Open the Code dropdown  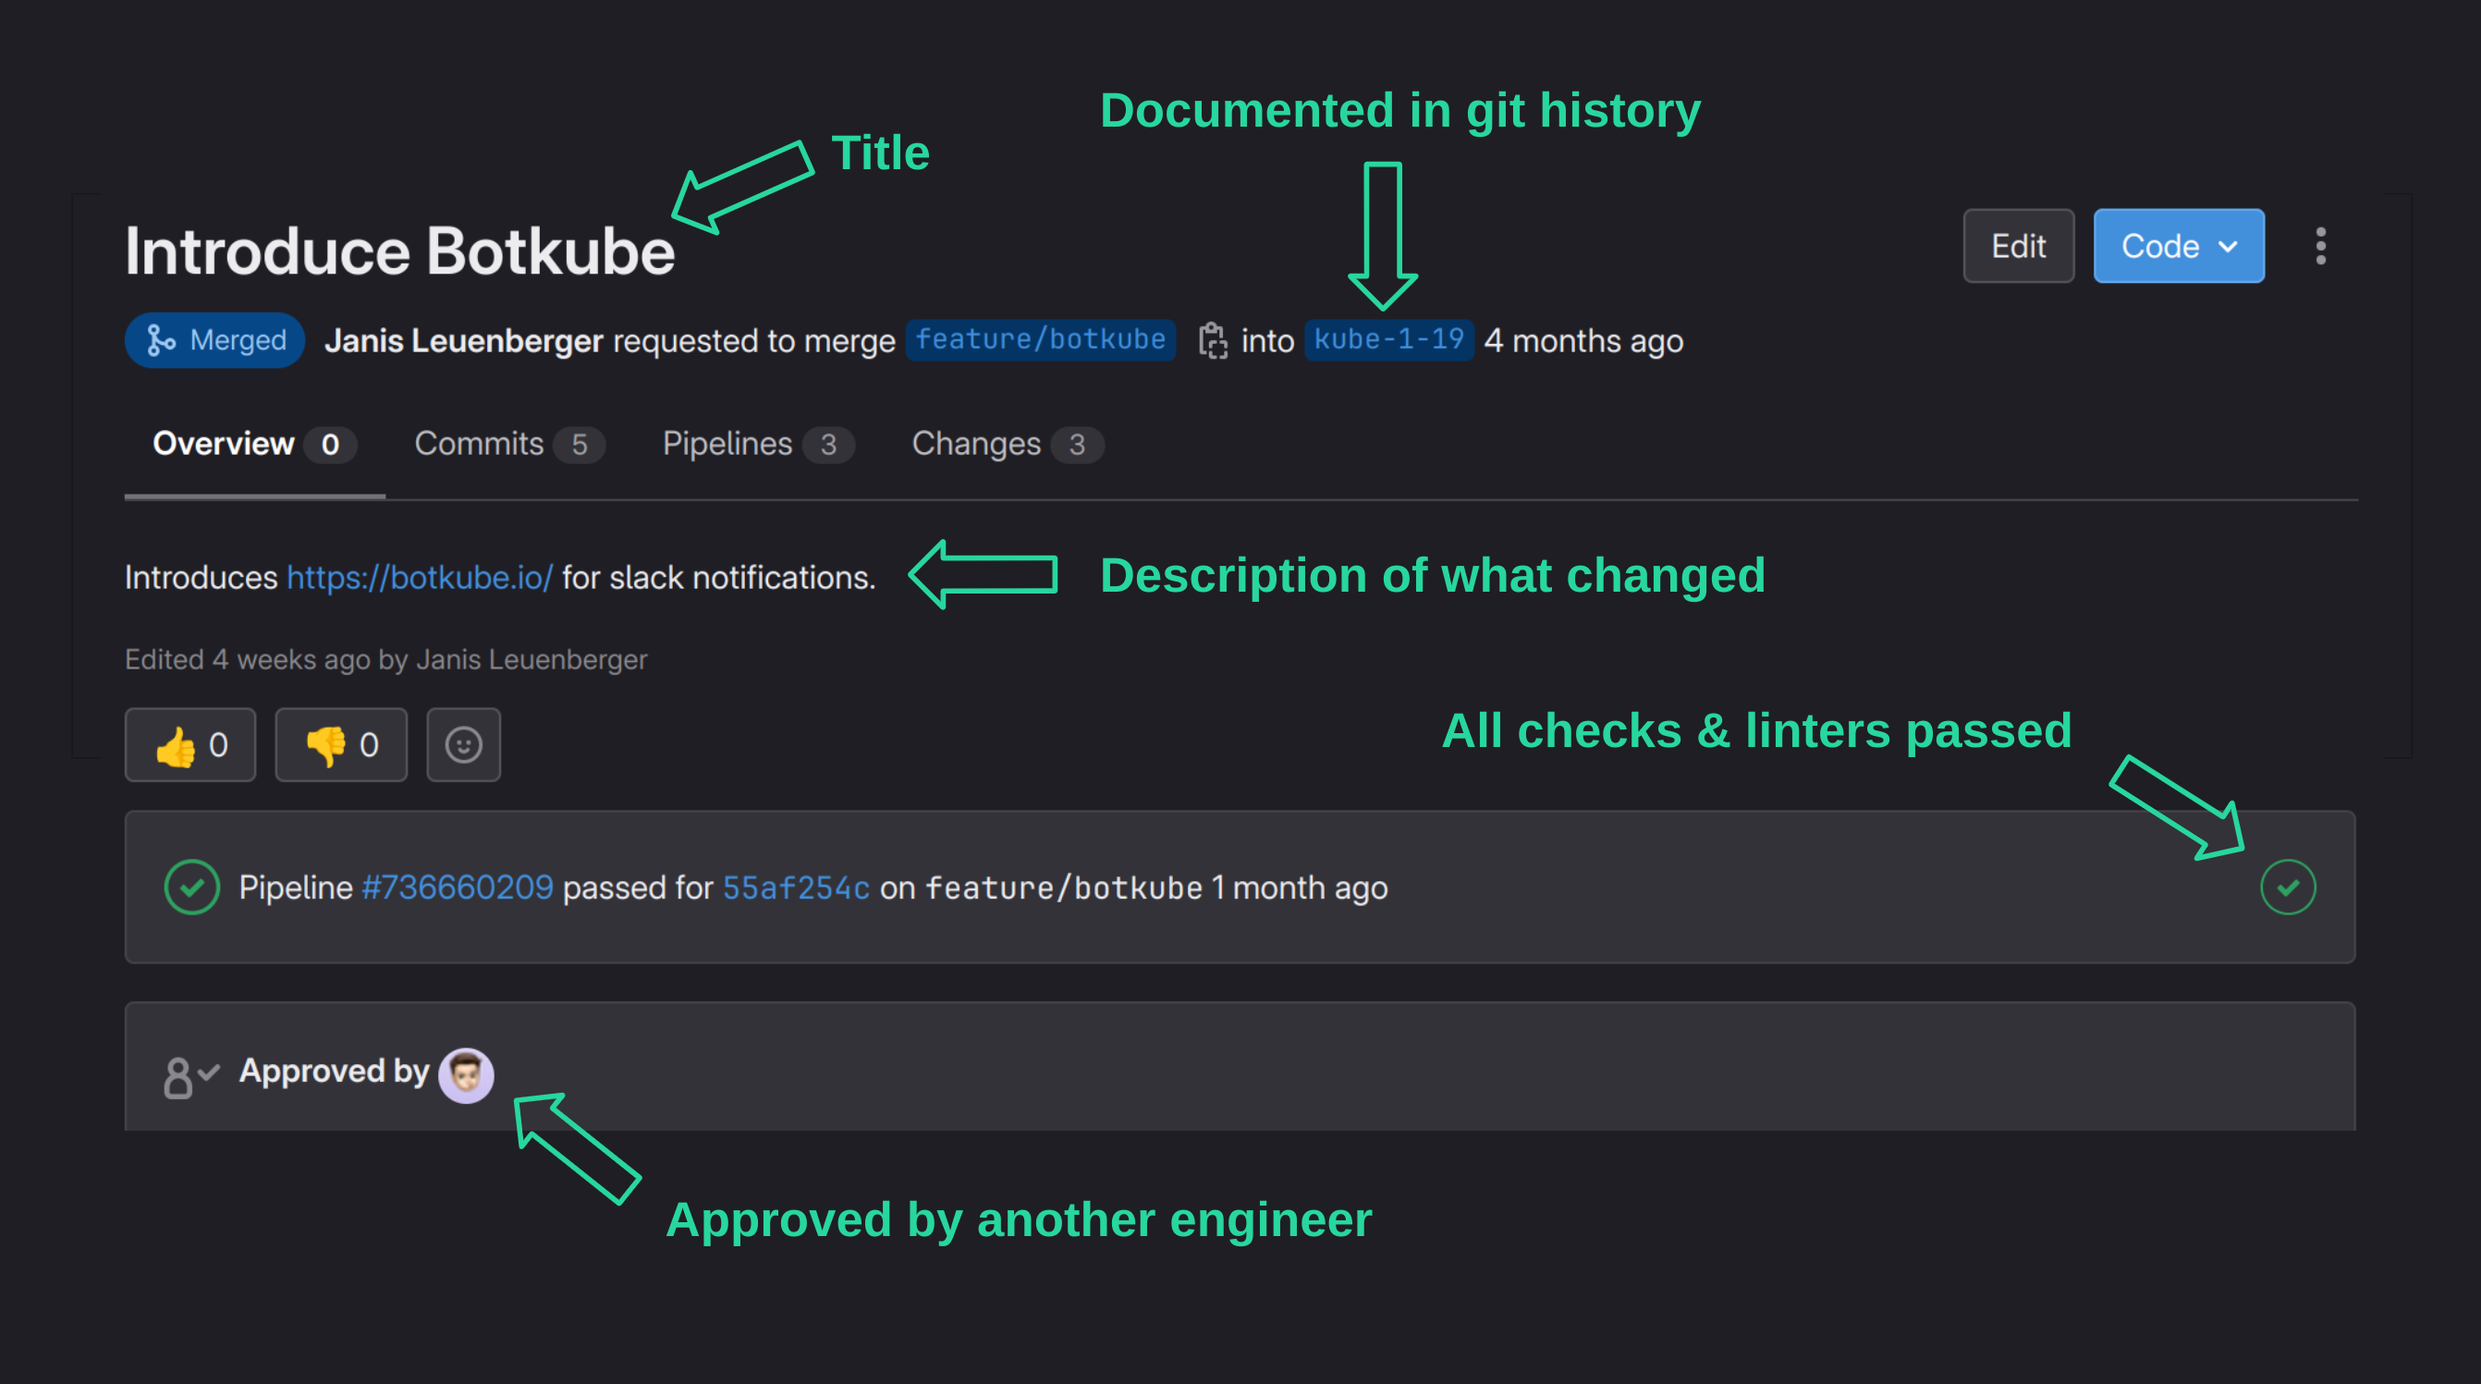point(2179,247)
